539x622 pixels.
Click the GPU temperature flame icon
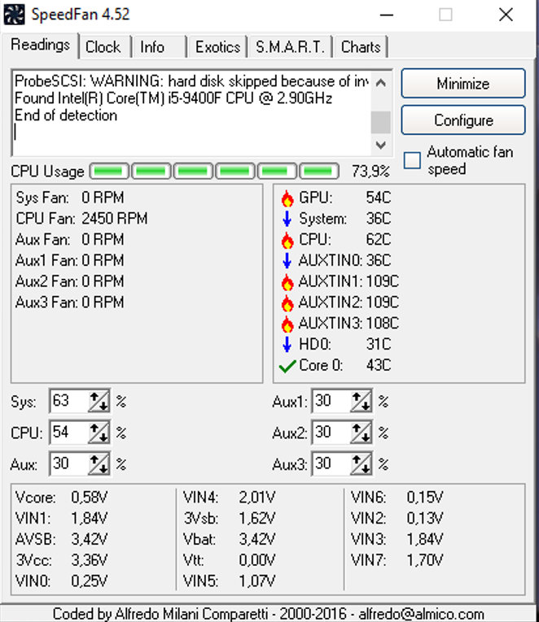tap(287, 198)
